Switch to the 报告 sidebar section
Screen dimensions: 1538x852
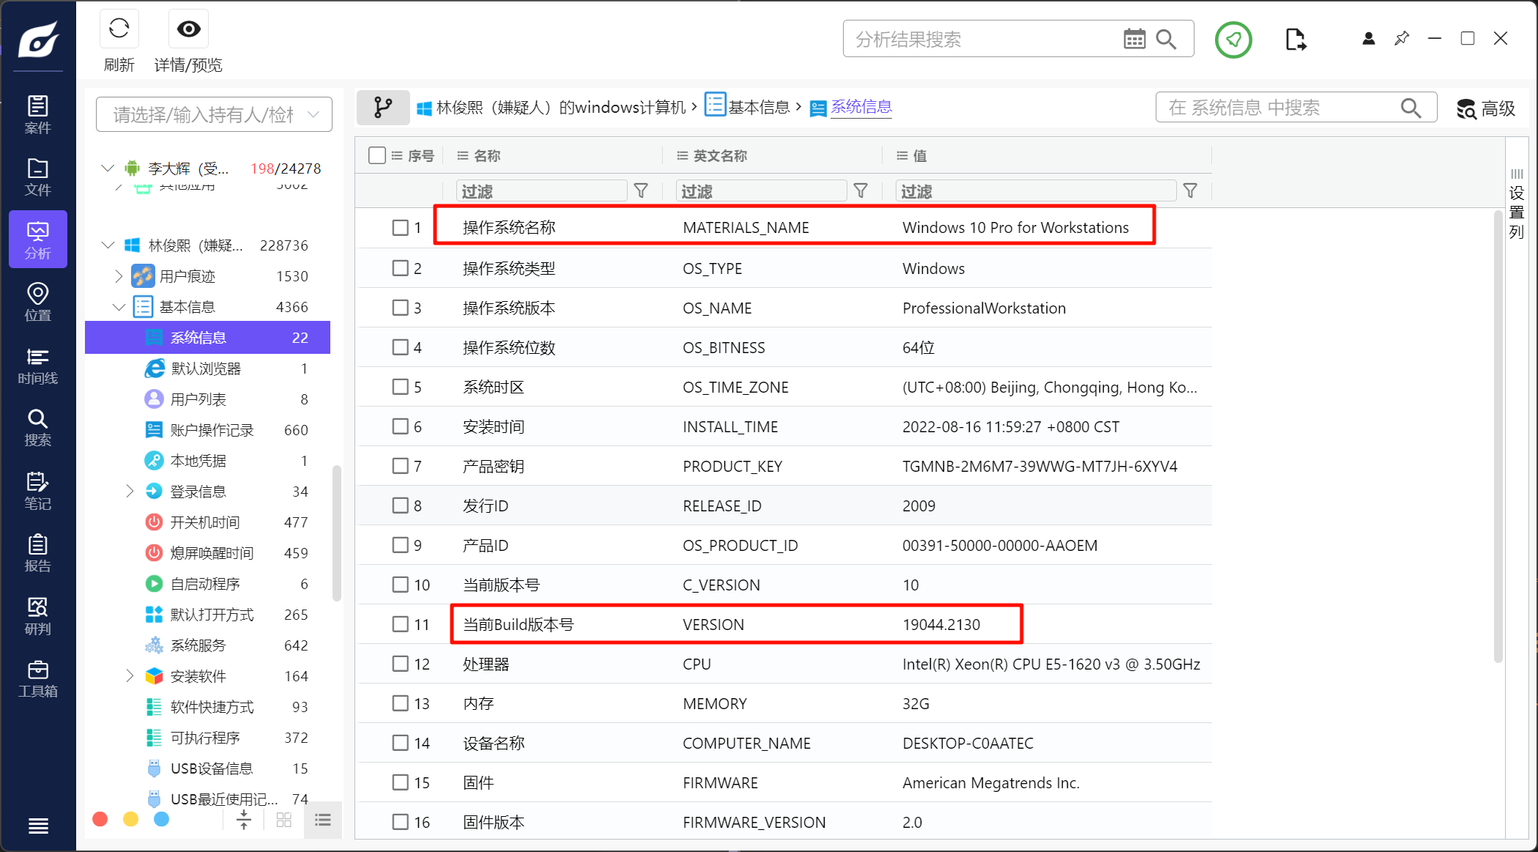[x=37, y=553]
